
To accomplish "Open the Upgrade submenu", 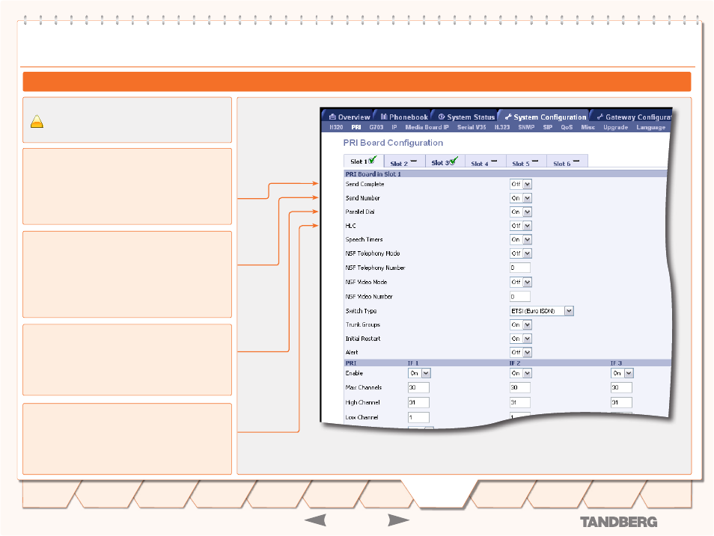I will pyautogui.click(x=616, y=127).
